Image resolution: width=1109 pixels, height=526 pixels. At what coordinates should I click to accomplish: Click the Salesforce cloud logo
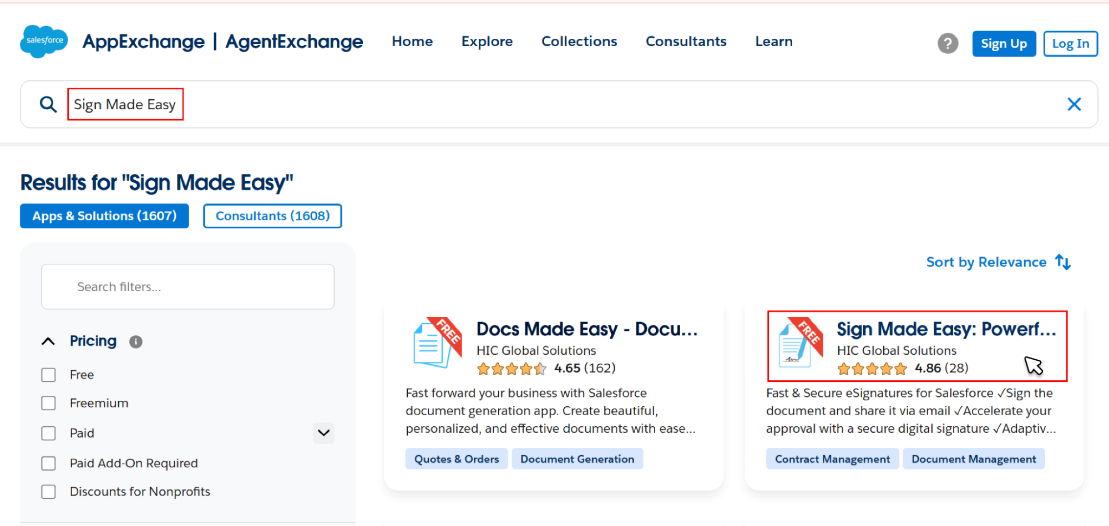point(44,41)
